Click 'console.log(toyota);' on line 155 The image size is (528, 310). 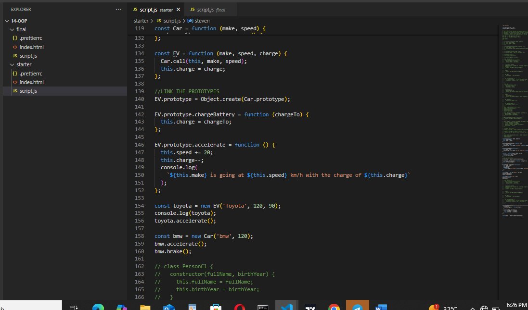[185, 213]
